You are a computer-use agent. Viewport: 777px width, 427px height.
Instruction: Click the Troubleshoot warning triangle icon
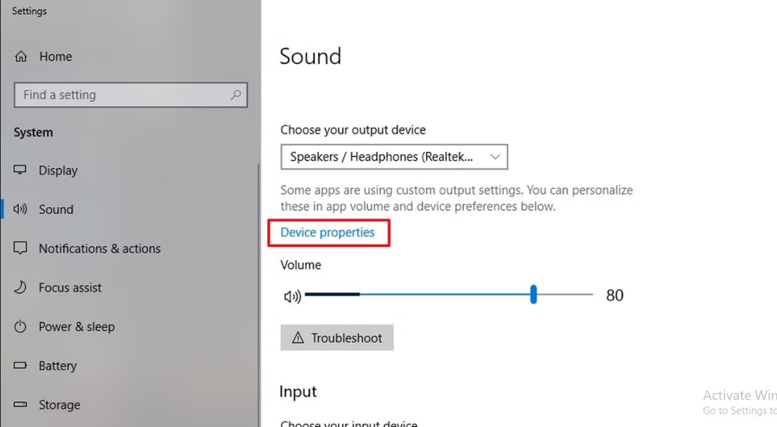point(298,338)
